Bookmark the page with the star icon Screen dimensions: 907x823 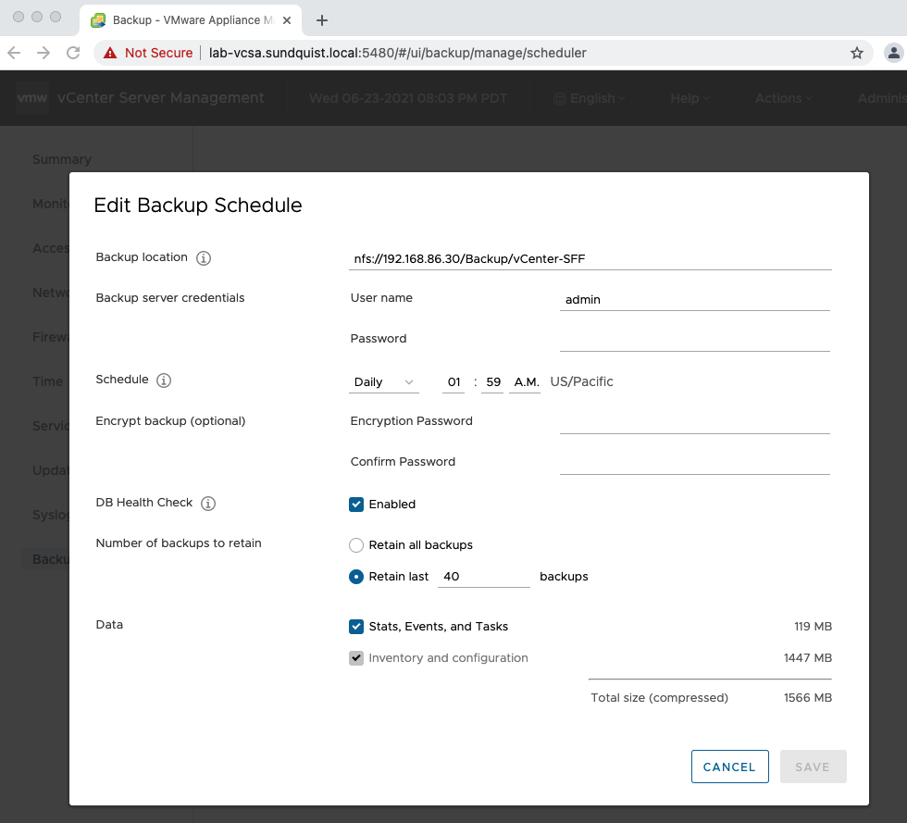[857, 54]
